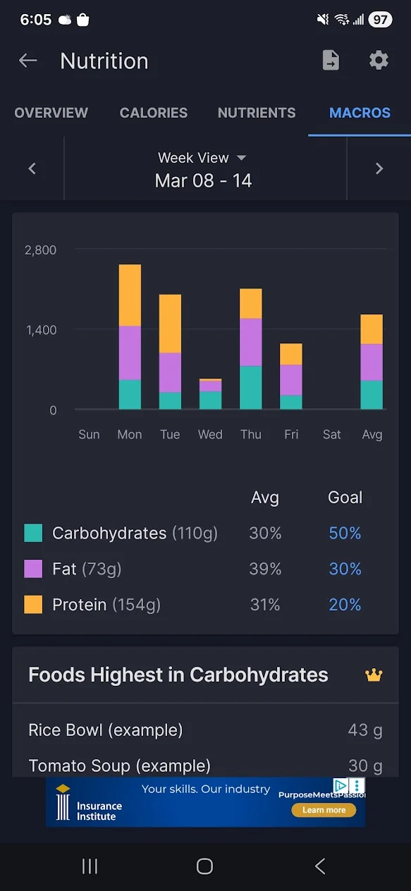Switch to the Calories tab

pyautogui.click(x=154, y=113)
